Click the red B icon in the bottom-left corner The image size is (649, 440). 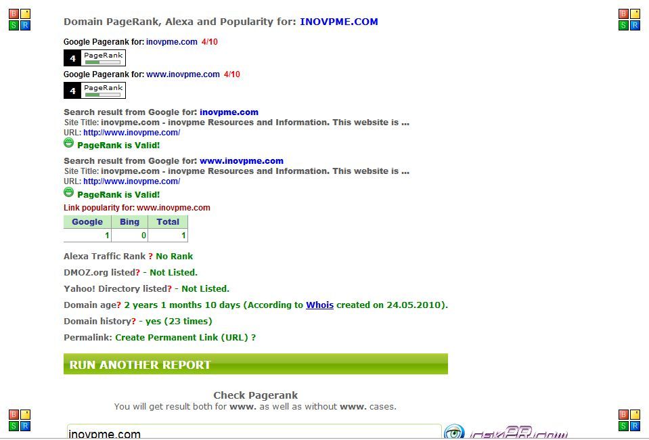[14, 414]
